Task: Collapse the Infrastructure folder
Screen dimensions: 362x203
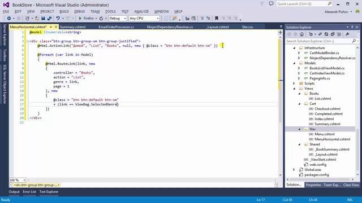Action: [294, 48]
